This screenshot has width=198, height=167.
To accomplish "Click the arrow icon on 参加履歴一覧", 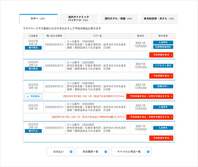I will (x=106, y=152).
